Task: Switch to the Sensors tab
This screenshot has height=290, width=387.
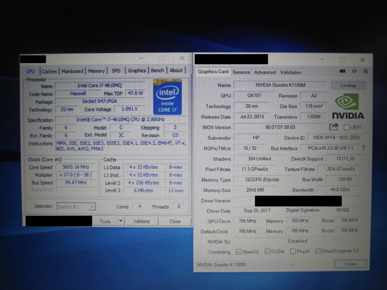Action: pyautogui.click(x=241, y=72)
